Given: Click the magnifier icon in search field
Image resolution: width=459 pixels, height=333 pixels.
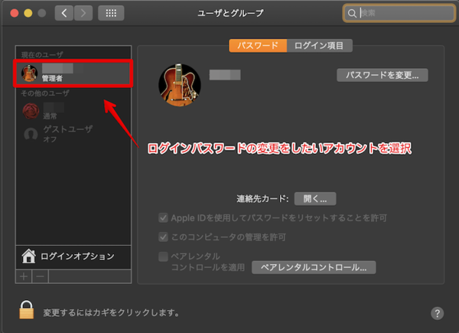Looking at the screenshot, I should 352,13.
